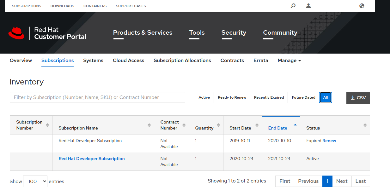The image size is (390, 191).
Task: Sort by Start Date column arrows
Action: point(257,125)
